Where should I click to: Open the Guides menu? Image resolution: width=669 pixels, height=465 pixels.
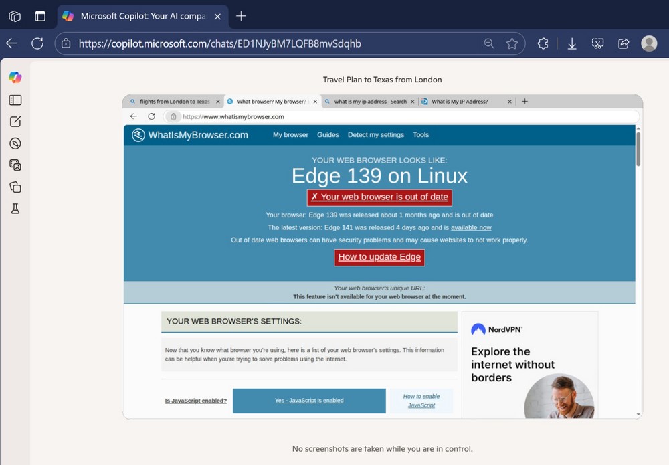pos(328,134)
